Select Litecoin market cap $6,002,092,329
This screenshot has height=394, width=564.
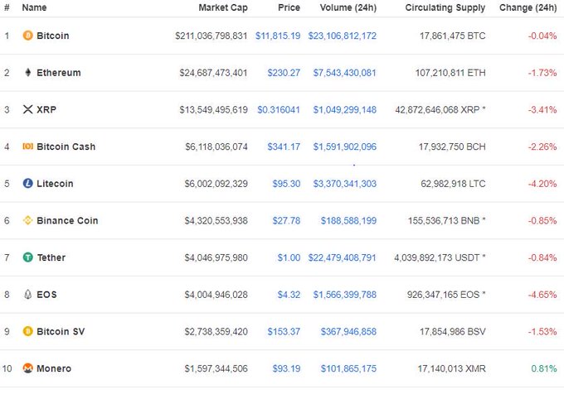pyautogui.click(x=216, y=184)
